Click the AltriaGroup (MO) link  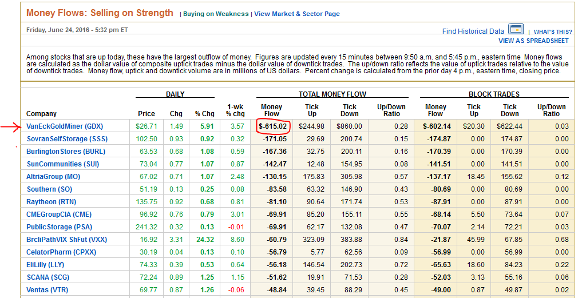(x=53, y=177)
